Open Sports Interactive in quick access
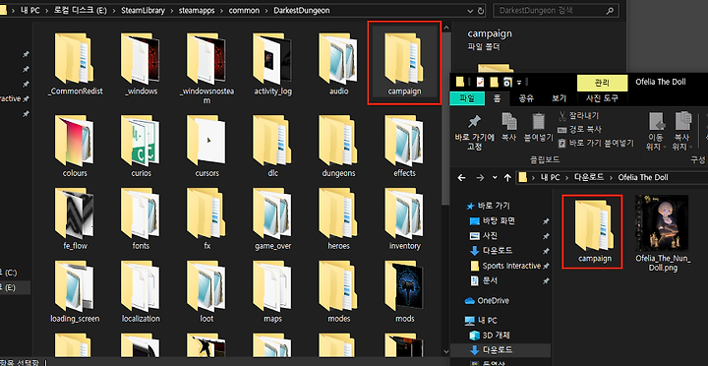Viewport: 708px width, 366px height. pos(504,266)
